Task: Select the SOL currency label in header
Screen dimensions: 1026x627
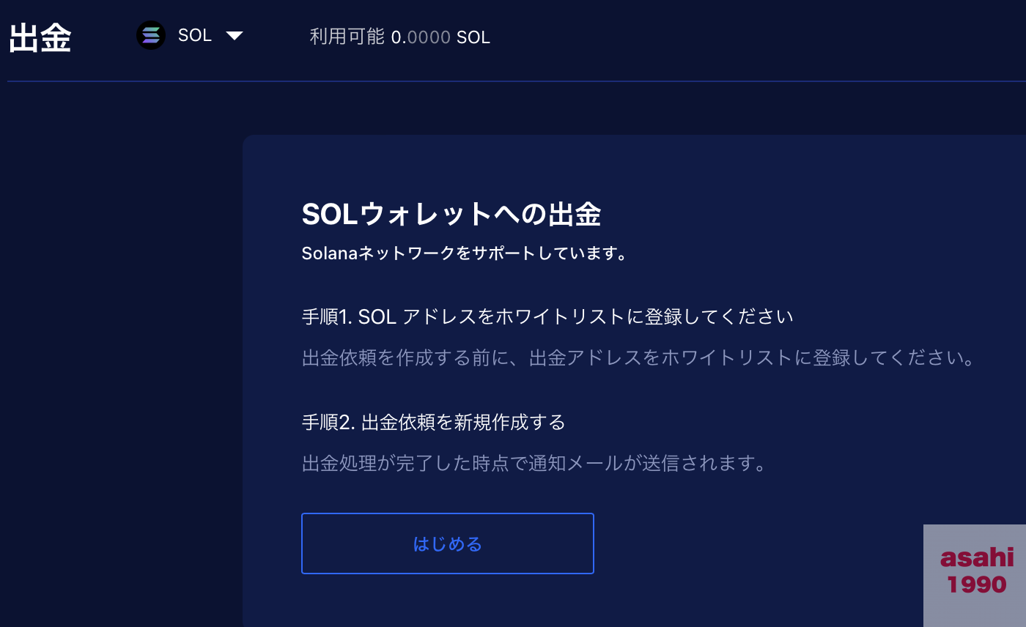Action: [x=195, y=36]
